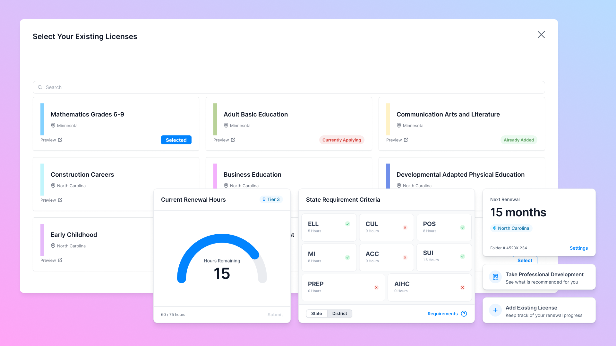Click the ACC red cross icon

coord(405,257)
